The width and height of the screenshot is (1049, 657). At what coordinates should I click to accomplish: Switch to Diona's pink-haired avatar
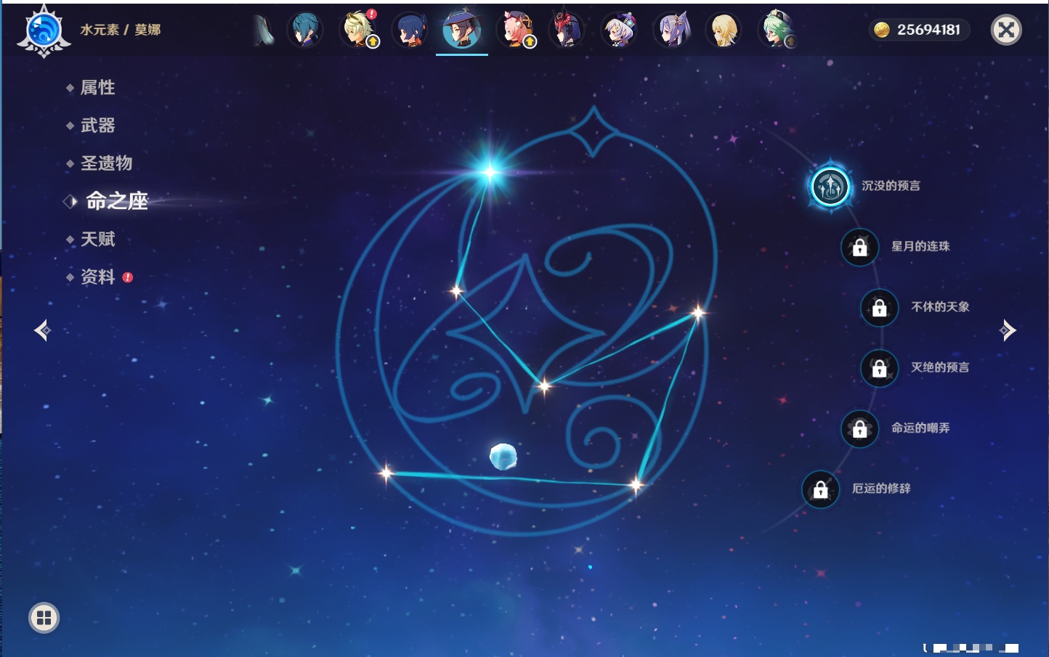515,30
